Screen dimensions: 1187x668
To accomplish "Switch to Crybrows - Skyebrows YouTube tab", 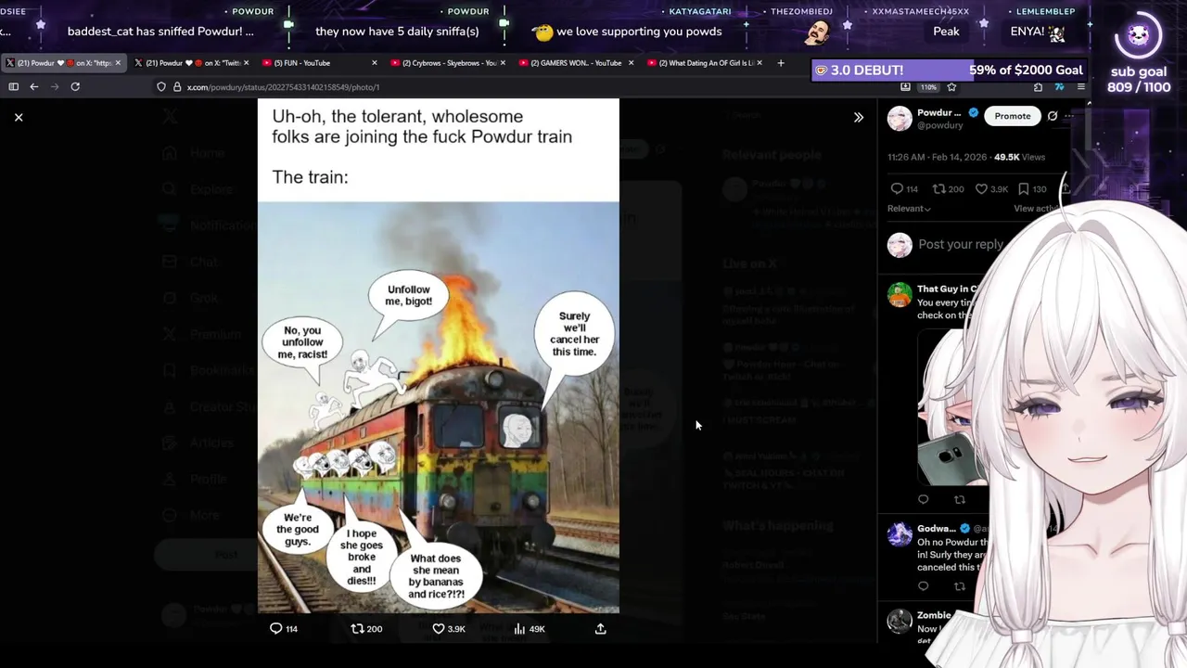I will [x=448, y=63].
